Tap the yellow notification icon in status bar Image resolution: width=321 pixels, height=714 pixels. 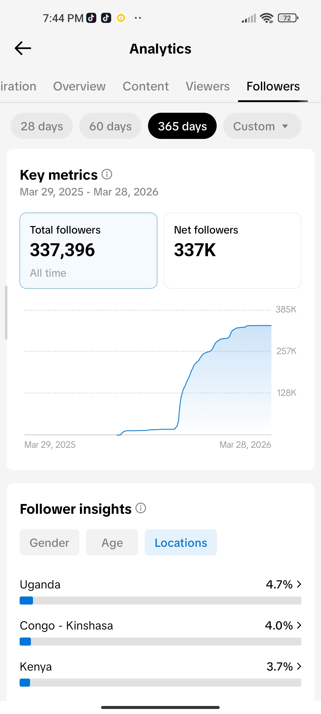(x=121, y=18)
